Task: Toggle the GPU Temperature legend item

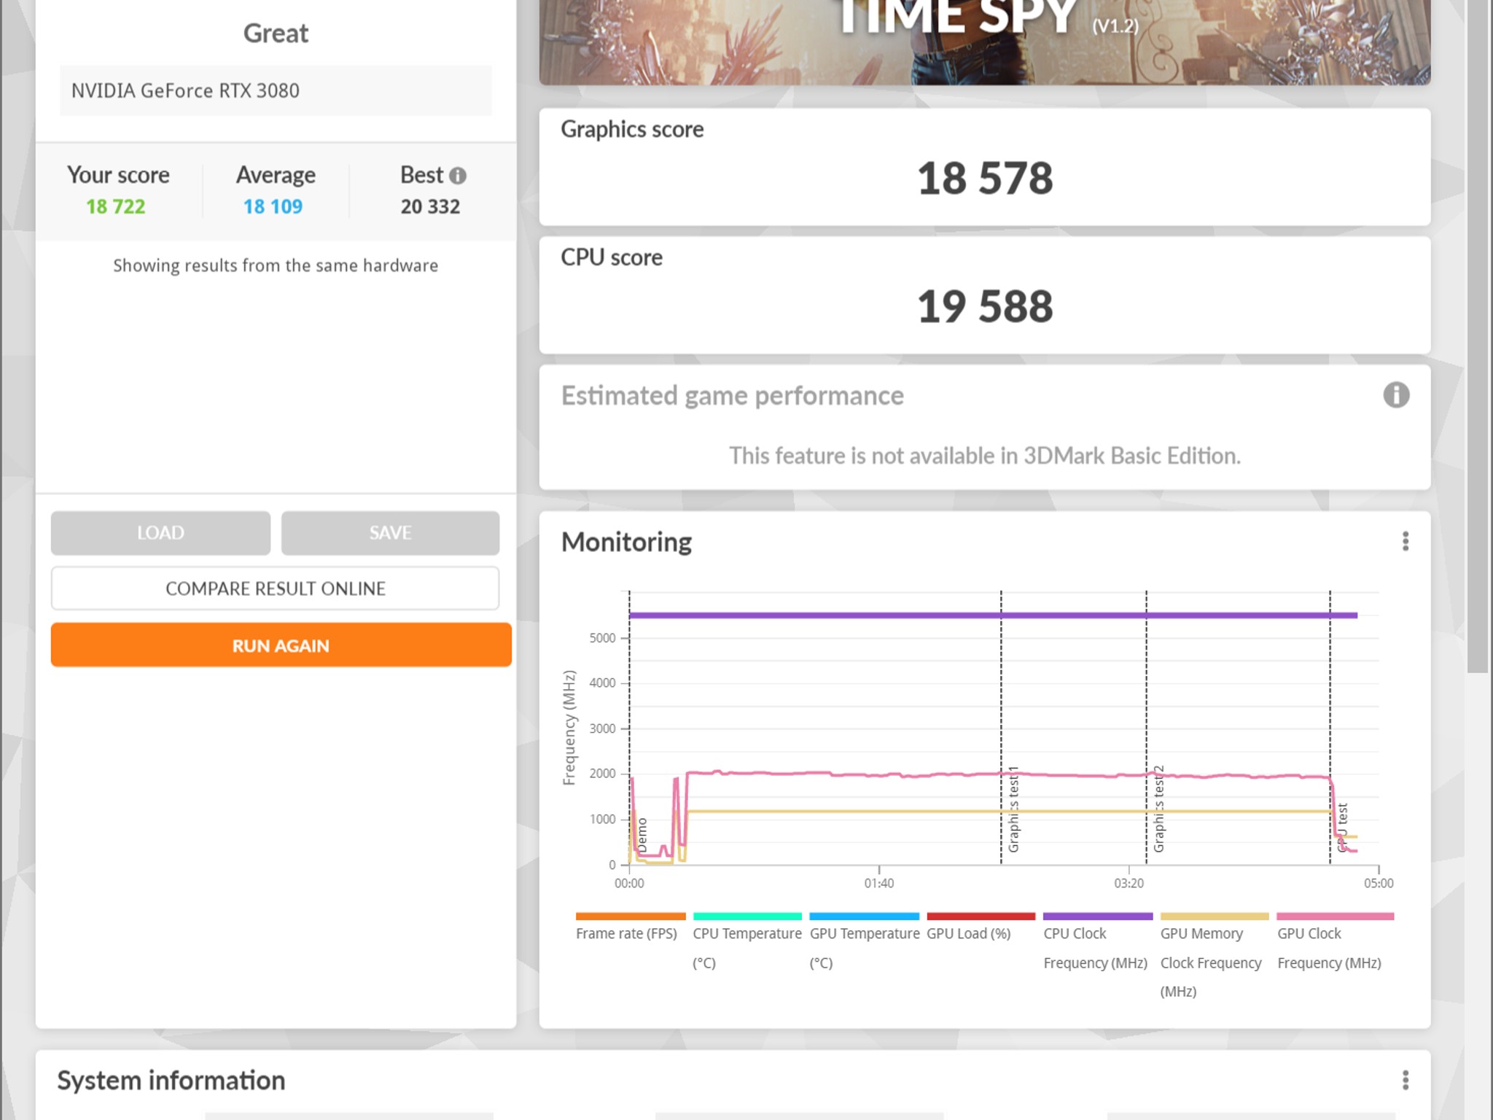Action: [x=865, y=942]
